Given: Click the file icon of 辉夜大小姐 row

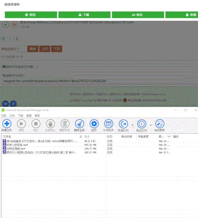Looking at the screenshot, I should 4,152.
